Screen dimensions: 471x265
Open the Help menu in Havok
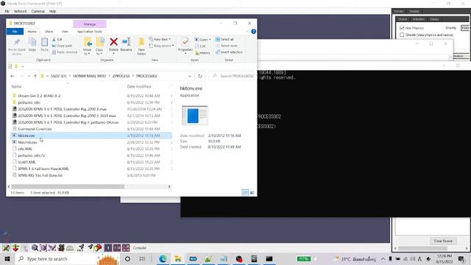point(52,11)
